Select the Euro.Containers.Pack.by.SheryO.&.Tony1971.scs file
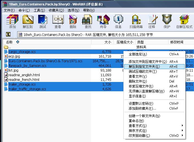 tap(45, 61)
